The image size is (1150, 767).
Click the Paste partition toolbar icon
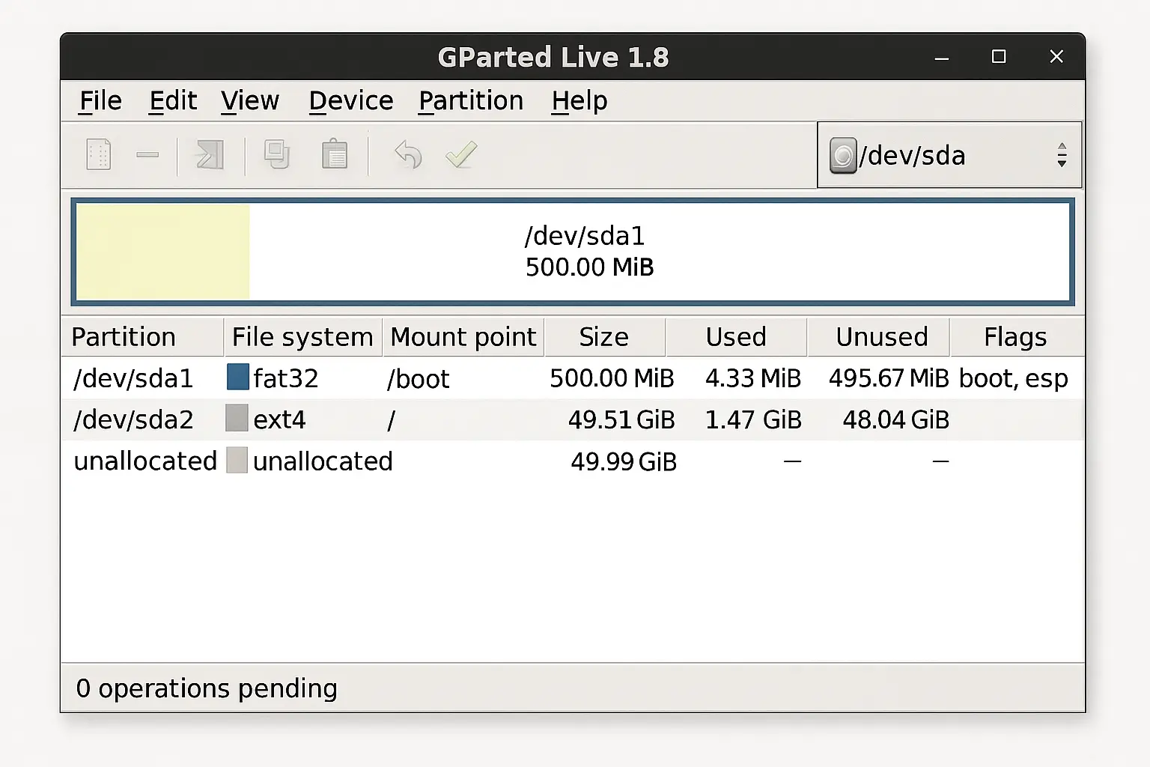[335, 155]
